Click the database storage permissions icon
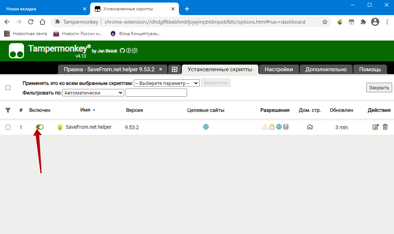The image size is (394, 234). pos(286,127)
